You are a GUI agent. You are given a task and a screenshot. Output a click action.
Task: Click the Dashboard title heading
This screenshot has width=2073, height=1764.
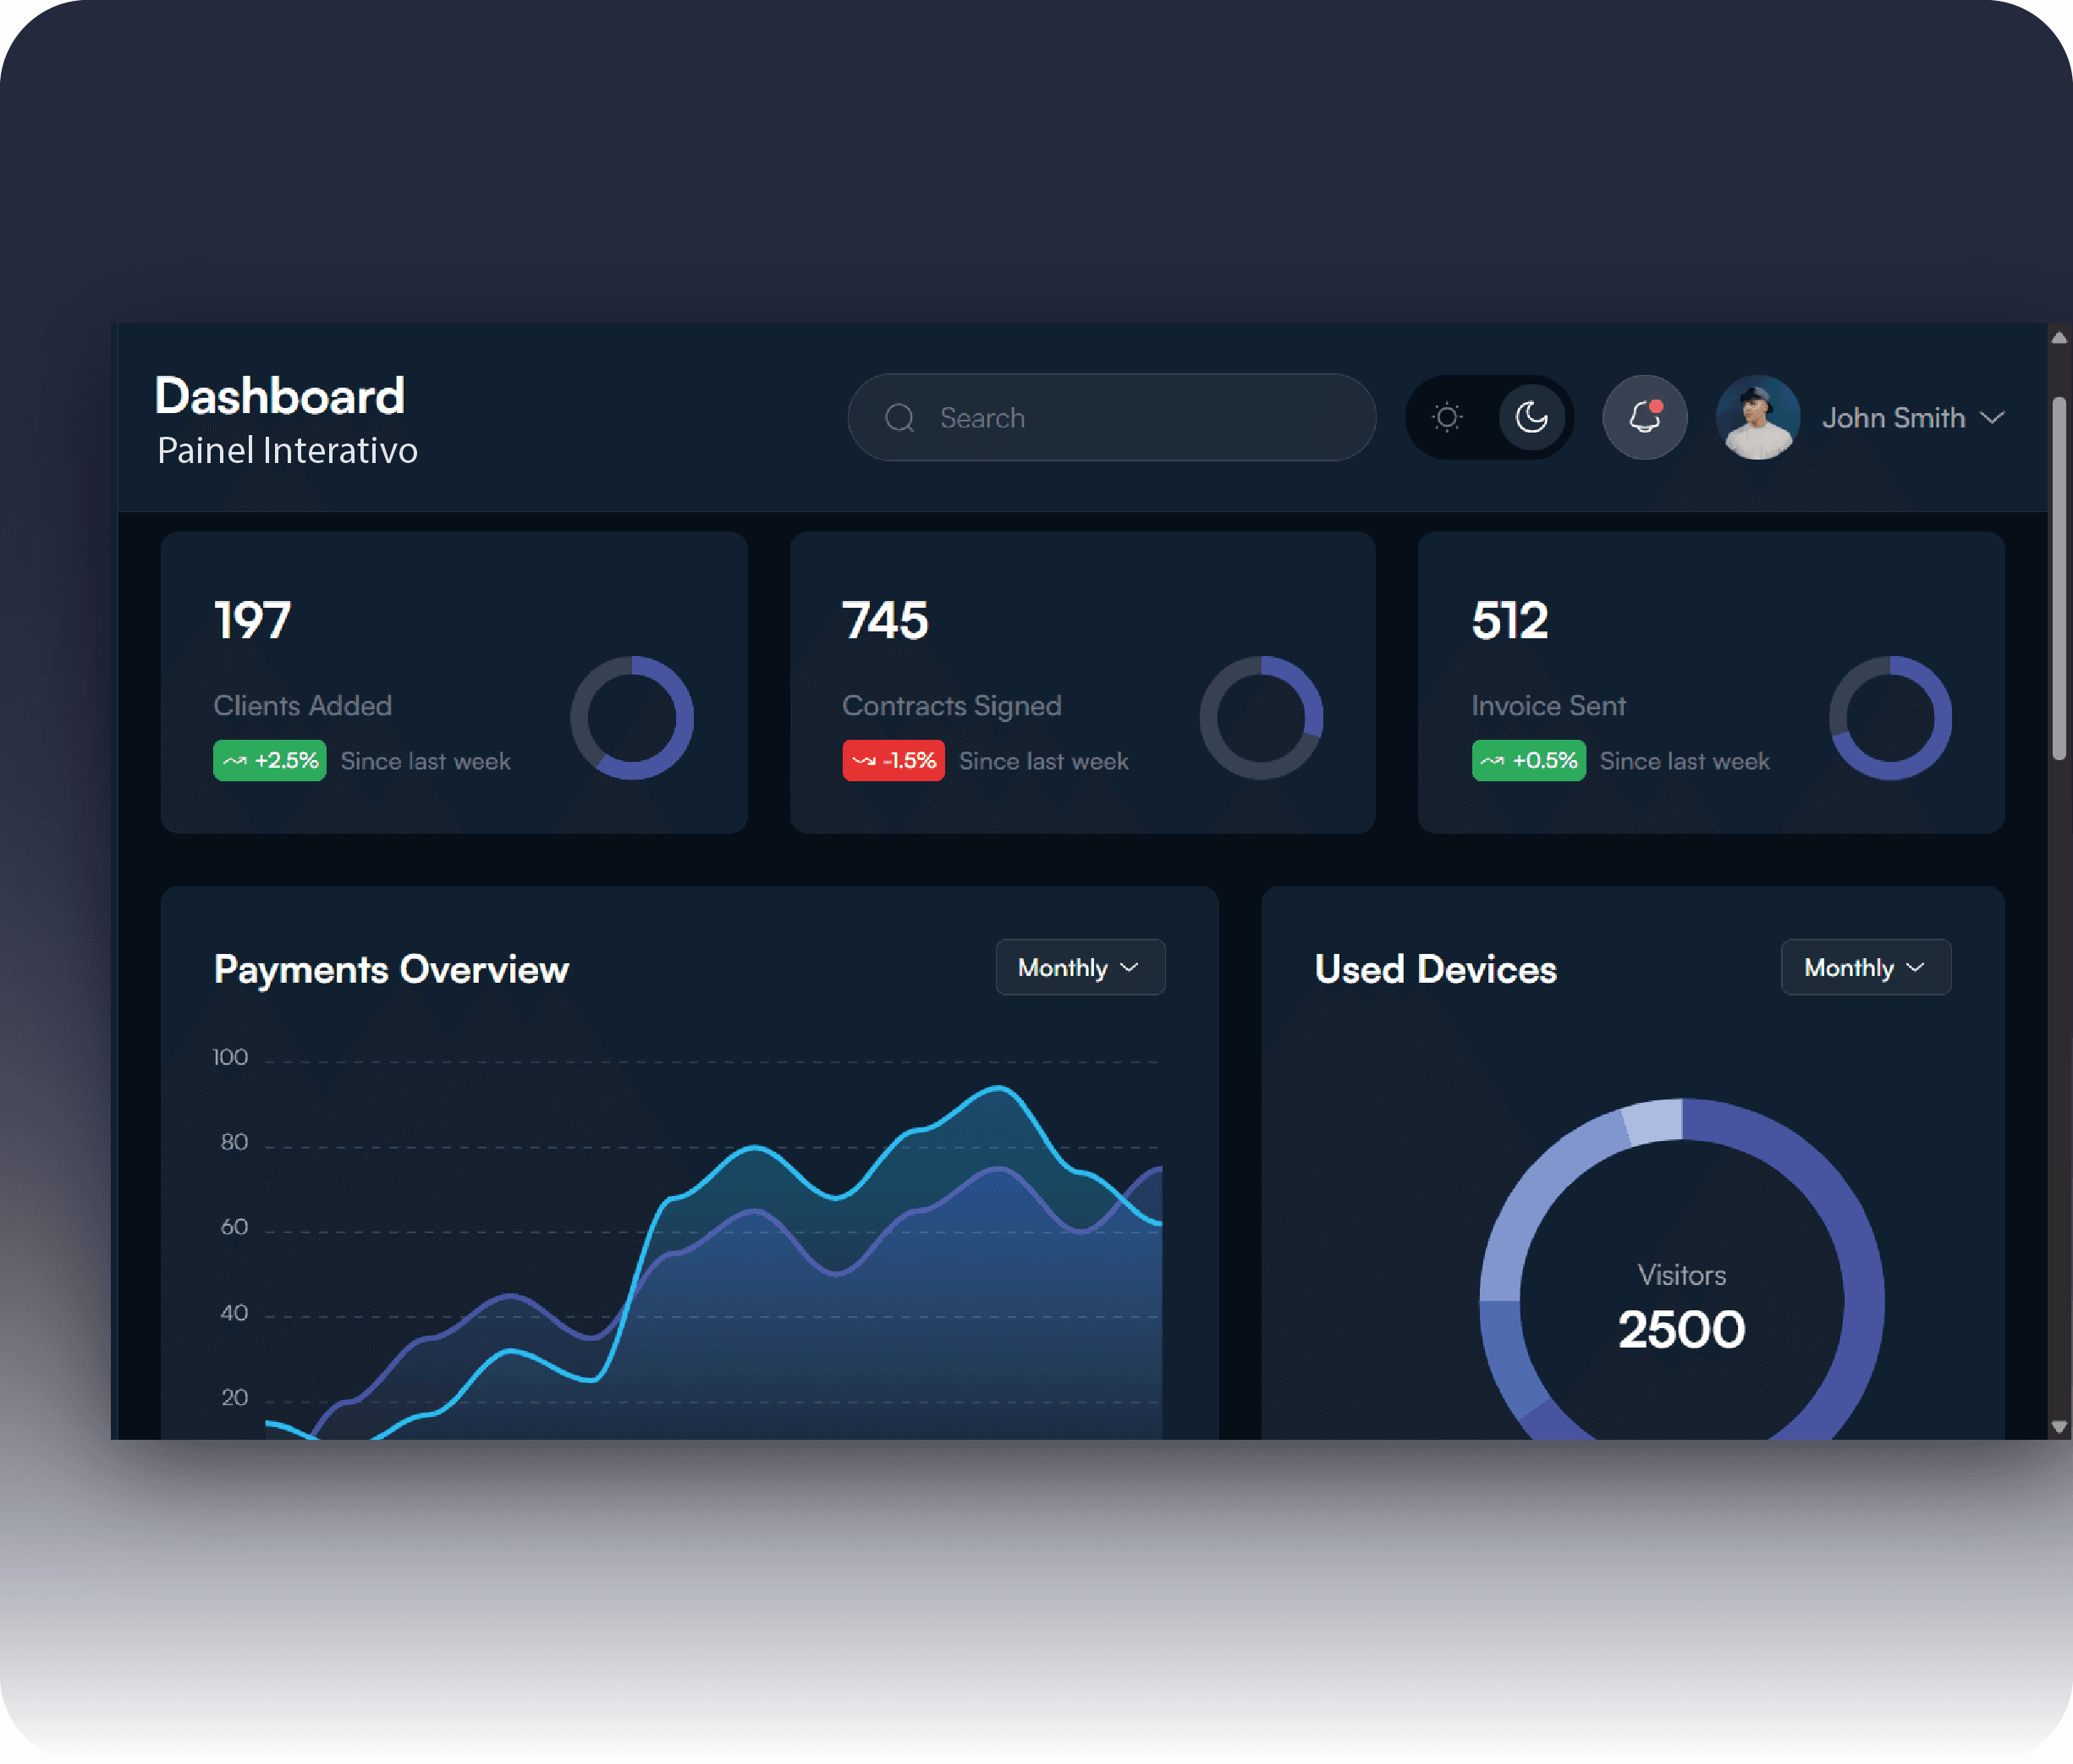point(280,396)
